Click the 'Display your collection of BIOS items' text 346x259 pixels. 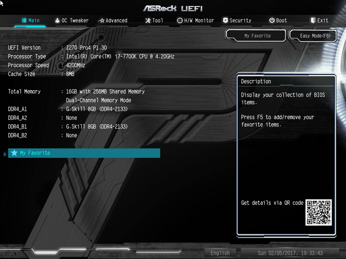pyautogui.click(x=283, y=98)
